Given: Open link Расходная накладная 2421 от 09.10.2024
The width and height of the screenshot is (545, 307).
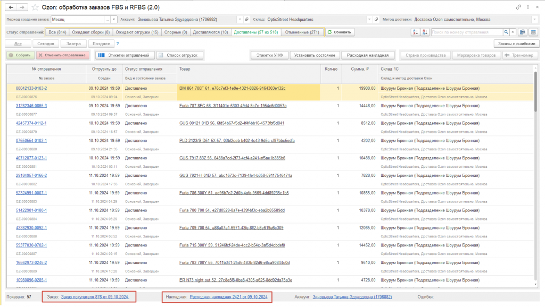Looking at the screenshot, I should (x=228, y=297).
